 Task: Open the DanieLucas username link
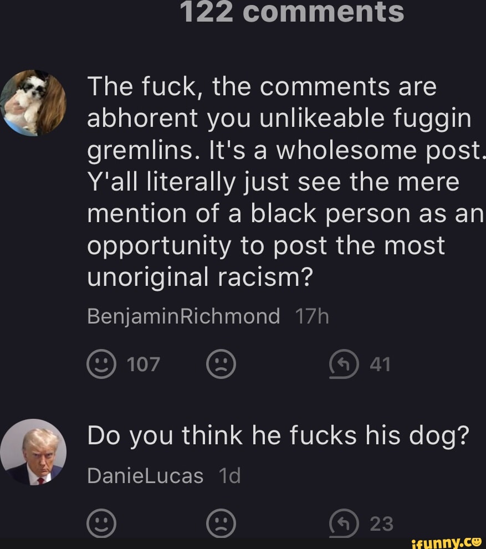pyautogui.click(x=146, y=476)
